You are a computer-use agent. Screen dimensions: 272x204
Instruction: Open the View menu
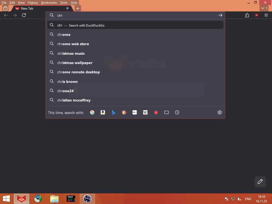click(21, 3)
